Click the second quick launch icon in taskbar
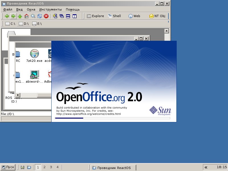228x171 pixels. click(29, 167)
